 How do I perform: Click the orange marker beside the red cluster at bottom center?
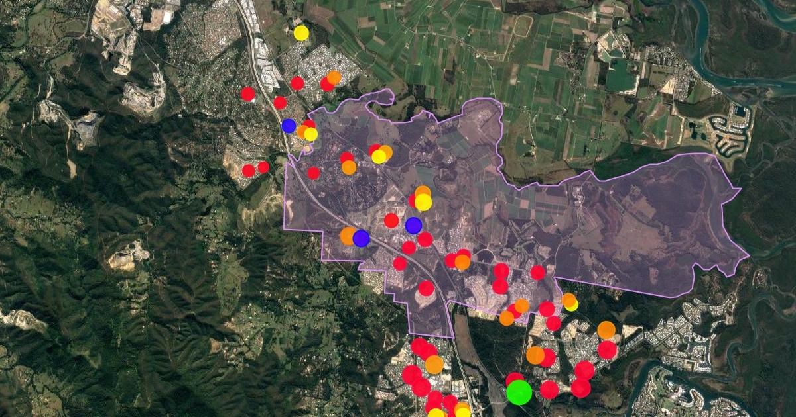coord(434,364)
